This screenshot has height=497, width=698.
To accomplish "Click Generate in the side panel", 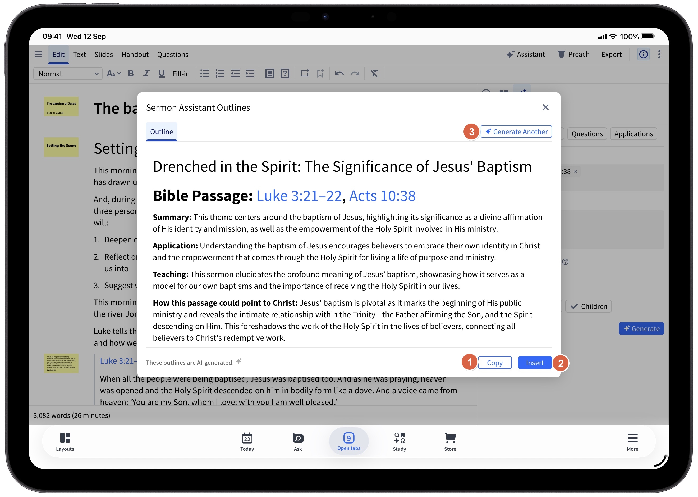I will (x=641, y=329).
